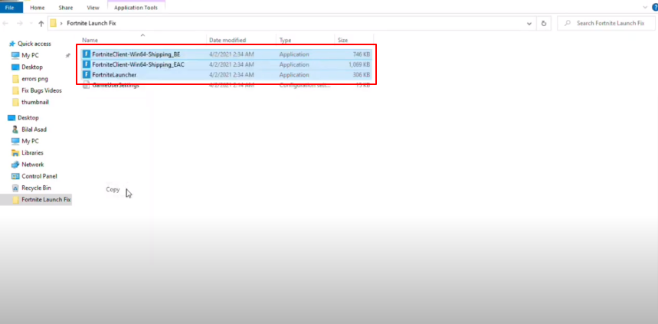This screenshot has width=658, height=324.
Task: Open My PC under Quick access
Action: coord(30,55)
